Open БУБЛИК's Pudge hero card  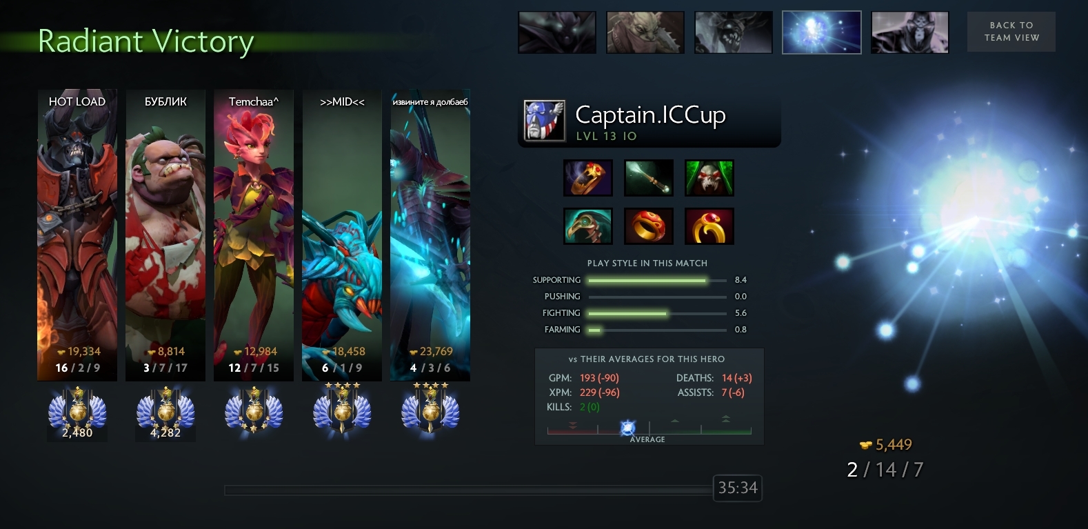click(x=165, y=235)
